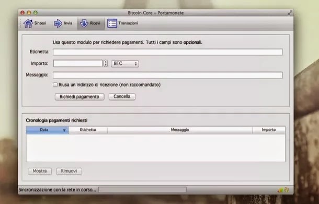
Task: Open the Sintesi home icon
Action: pyautogui.click(x=28, y=24)
